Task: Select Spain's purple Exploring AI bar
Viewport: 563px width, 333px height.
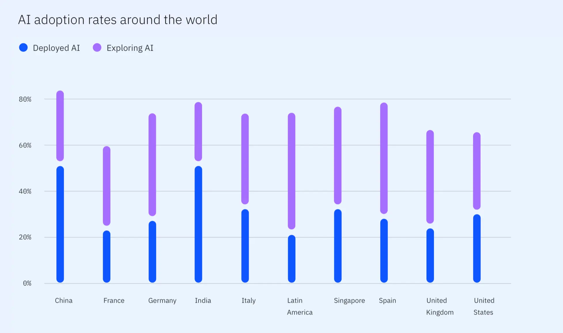Action: click(x=384, y=158)
